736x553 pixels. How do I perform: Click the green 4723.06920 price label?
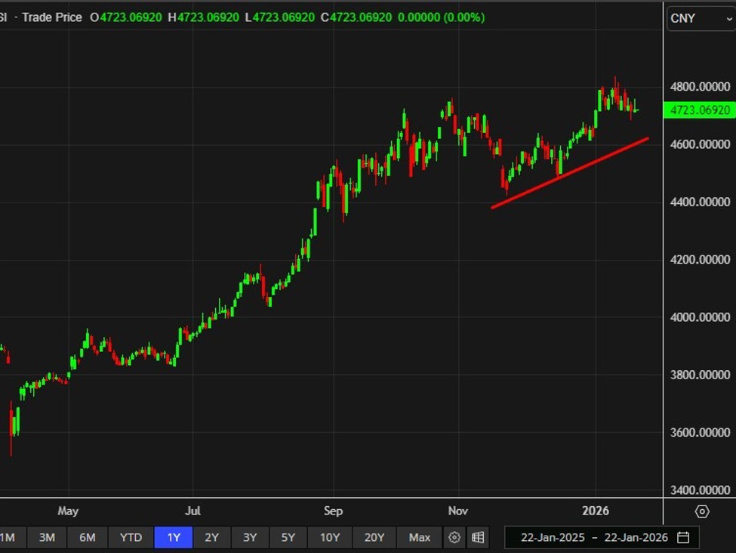tap(700, 110)
